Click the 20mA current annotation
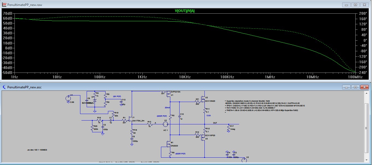 pos(167,107)
